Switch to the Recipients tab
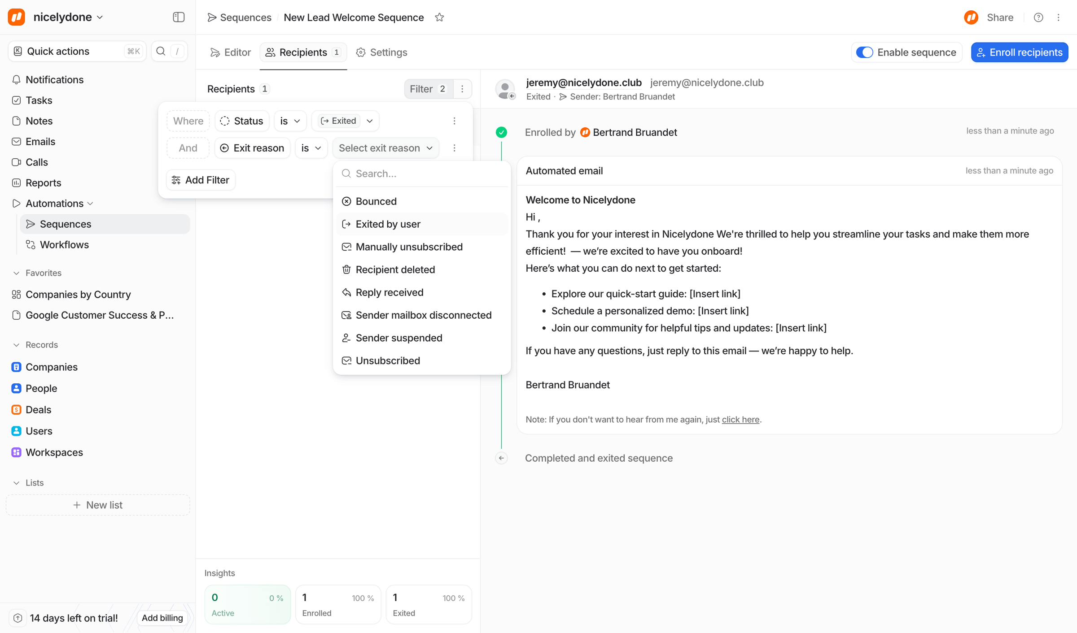This screenshot has height=633, width=1077. coord(303,52)
